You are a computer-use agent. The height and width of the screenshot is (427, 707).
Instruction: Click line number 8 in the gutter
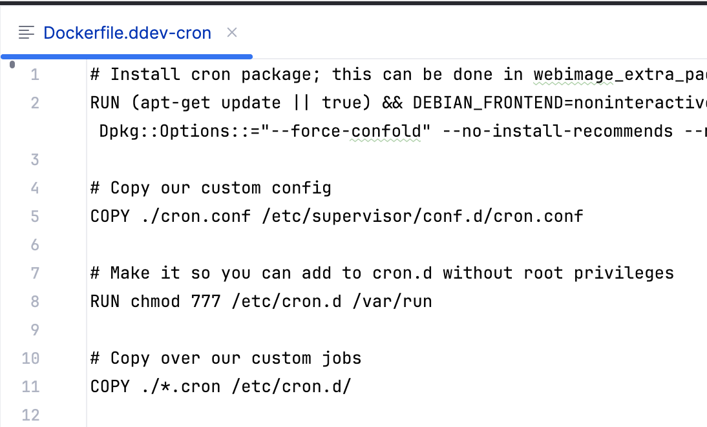click(x=35, y=301)
